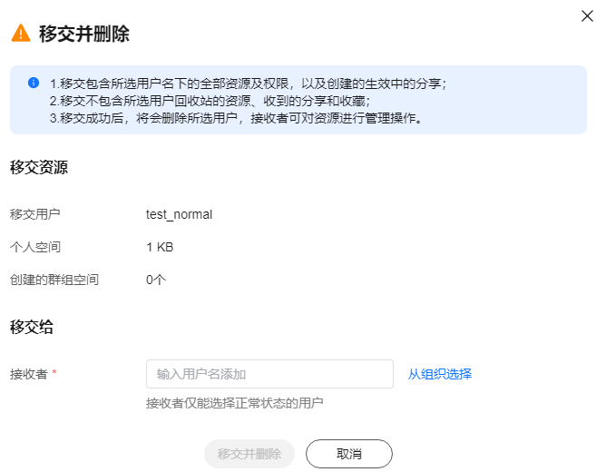Click the blue info circle icon

(34, 83)
